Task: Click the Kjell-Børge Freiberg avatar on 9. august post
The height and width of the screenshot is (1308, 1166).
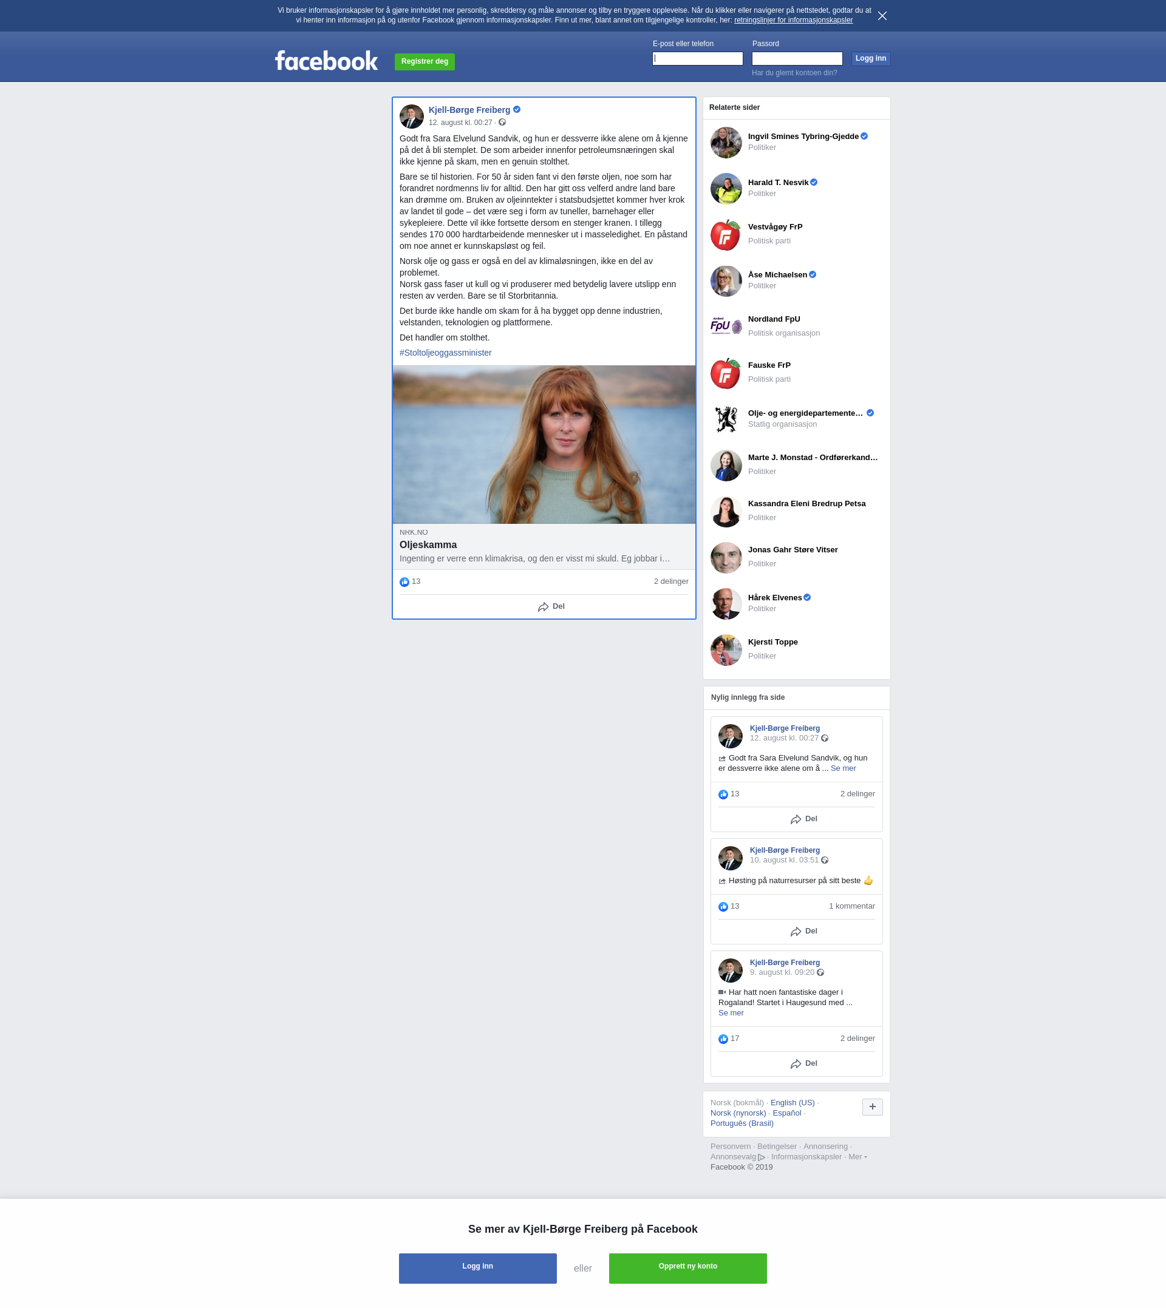Action: (x=731, y=971)
